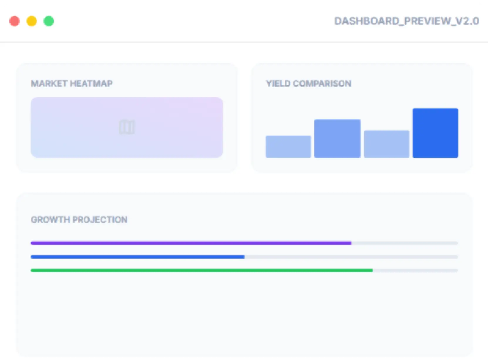This screenshot has height=358, width=488.
Task: Select the GROWTH PROJECTION heading
Action: pyautogui.click(x=79, y=220)
